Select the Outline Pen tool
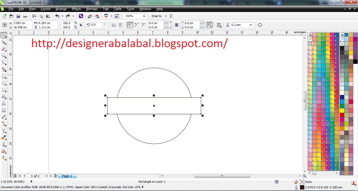This screenshot has height=191, width=358. coord(4,144)
